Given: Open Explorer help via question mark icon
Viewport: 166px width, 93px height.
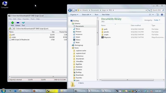Looking at the screenshot, I should click(x=162, y=14).
